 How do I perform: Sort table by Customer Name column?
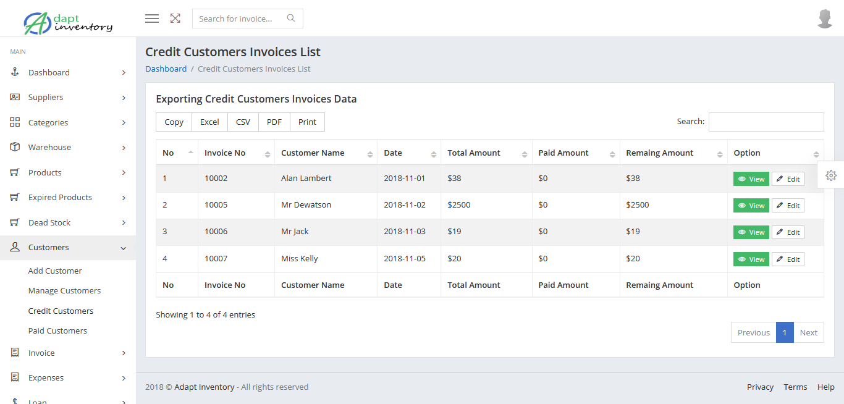click(325, 153)
